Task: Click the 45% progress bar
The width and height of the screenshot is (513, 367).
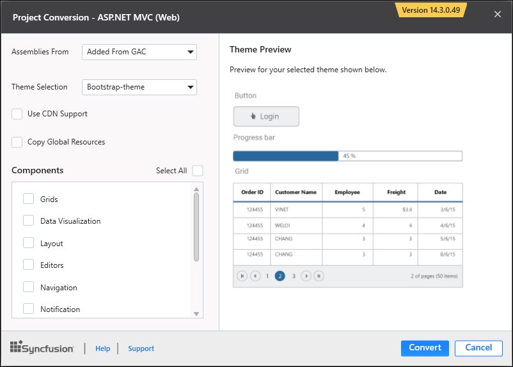Action: click(347, 156)
